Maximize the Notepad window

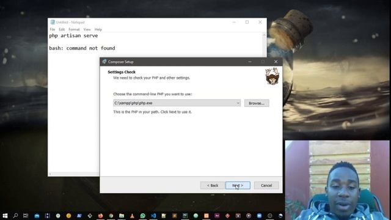click(247, 22)
